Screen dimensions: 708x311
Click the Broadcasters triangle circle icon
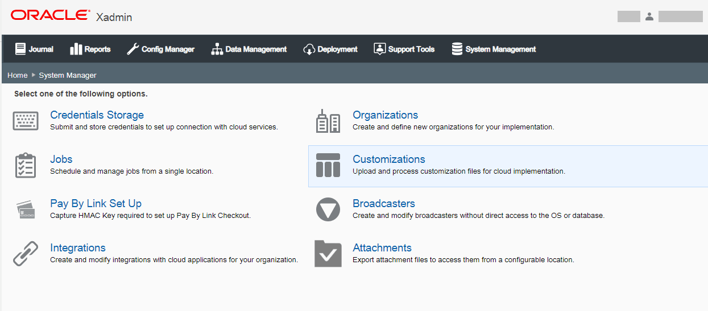click(x=328, y=209)
